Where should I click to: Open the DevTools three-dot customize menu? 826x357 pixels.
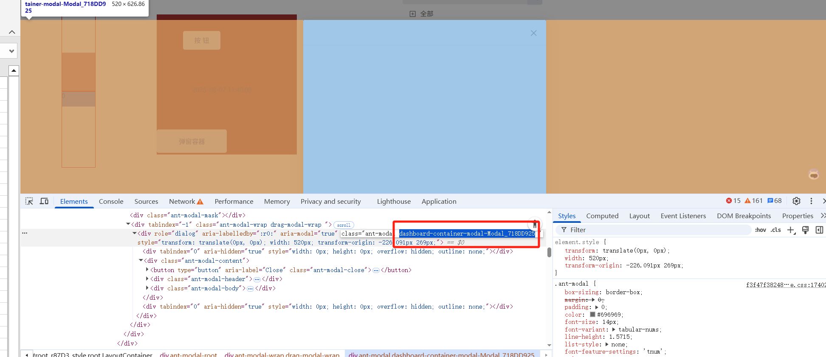(811, 201)
